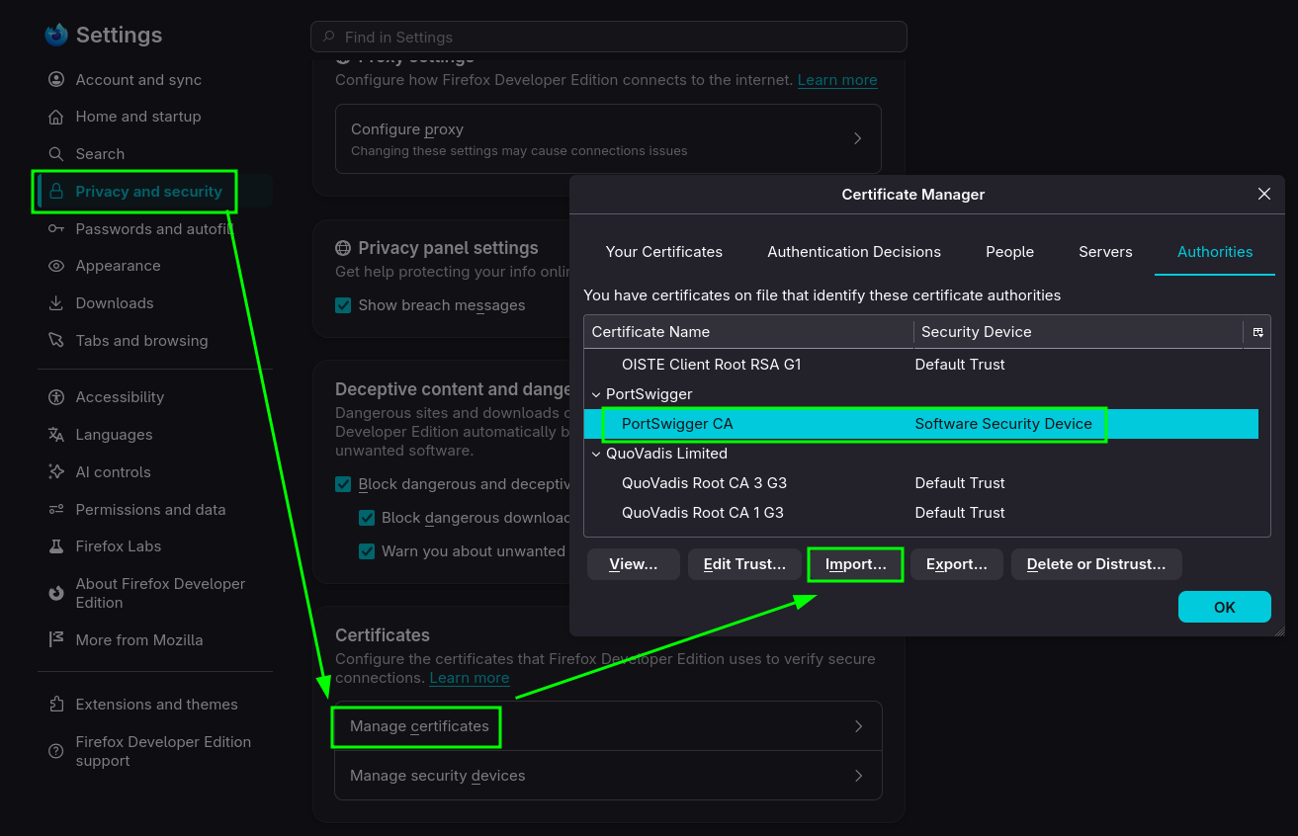Open Permissions and data in sidebar

pos(150,510)
